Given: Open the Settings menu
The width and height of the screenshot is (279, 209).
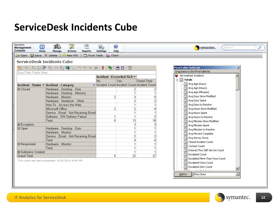Looking at the screenshot, I should [x=101, y=48].
